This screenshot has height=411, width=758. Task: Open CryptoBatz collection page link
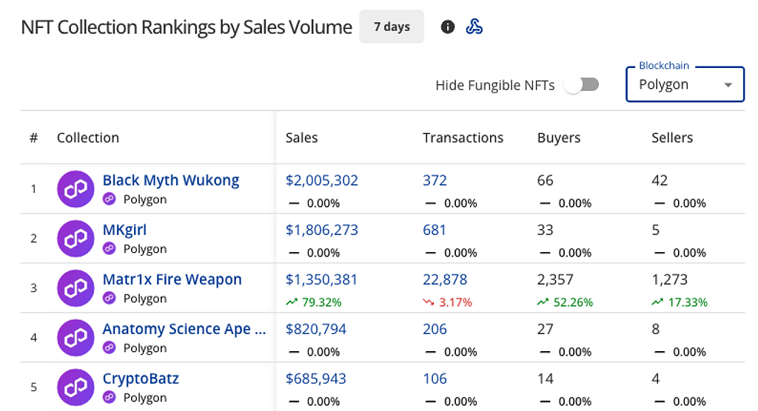[141, 378]
